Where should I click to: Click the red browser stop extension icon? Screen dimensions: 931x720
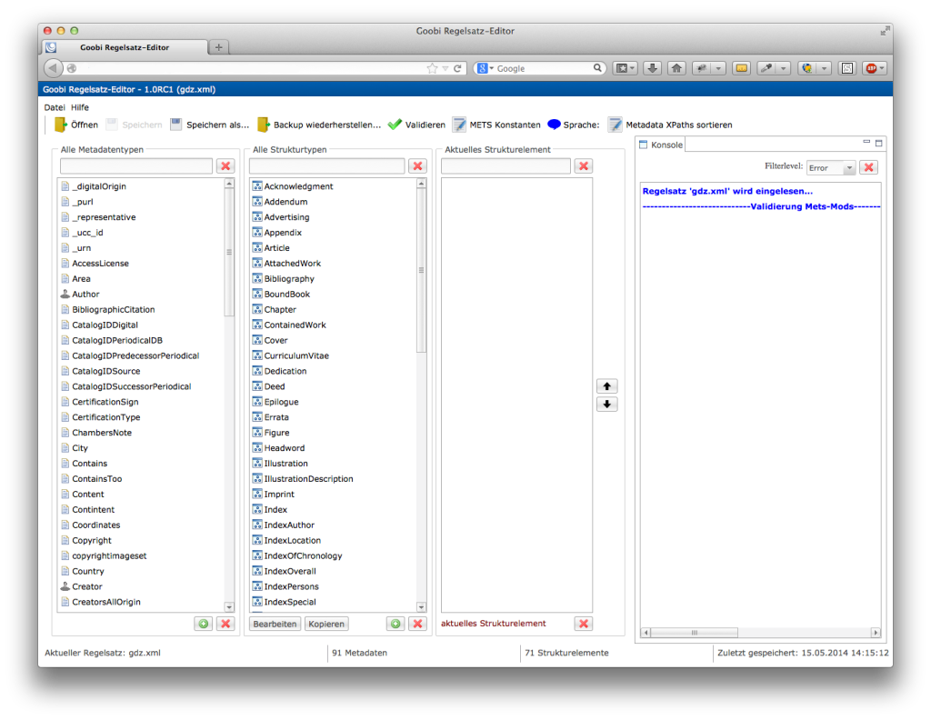[871, 68]
